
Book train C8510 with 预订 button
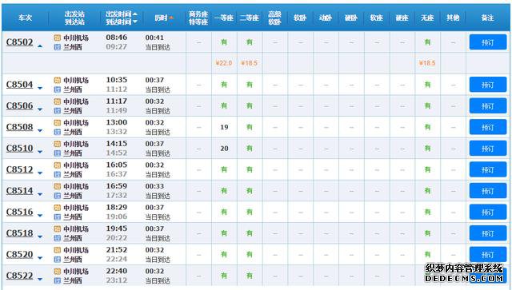pyautogui.click(x=488, y=148)
